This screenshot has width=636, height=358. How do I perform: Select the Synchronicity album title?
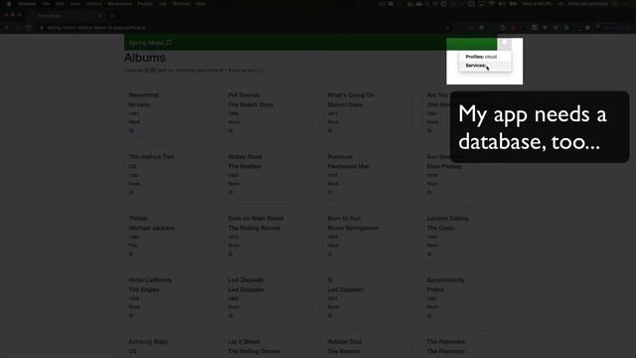(445, 280)
